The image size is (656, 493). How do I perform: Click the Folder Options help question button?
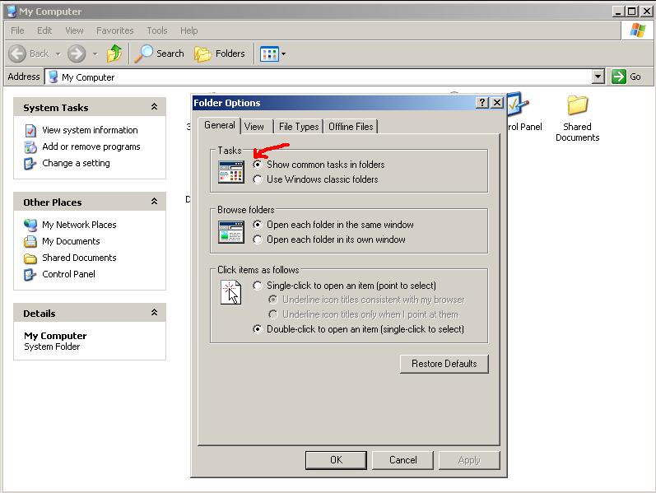tap(482, 103)
